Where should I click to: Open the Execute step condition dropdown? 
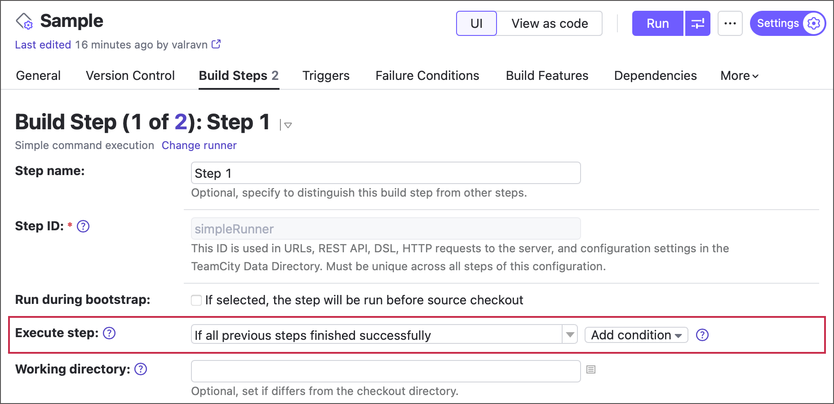[570, 335]
